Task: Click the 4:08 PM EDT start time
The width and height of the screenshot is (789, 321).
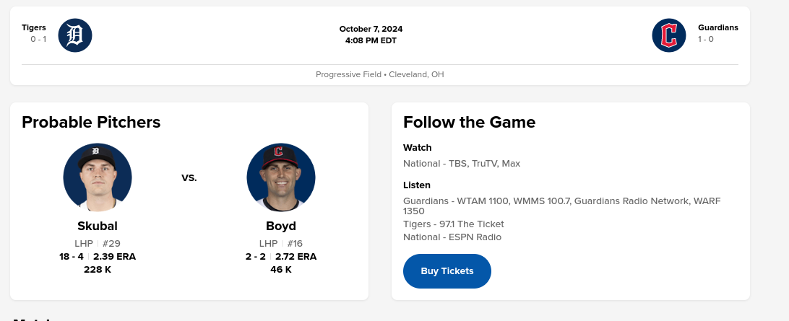Action: pos(371,40)
